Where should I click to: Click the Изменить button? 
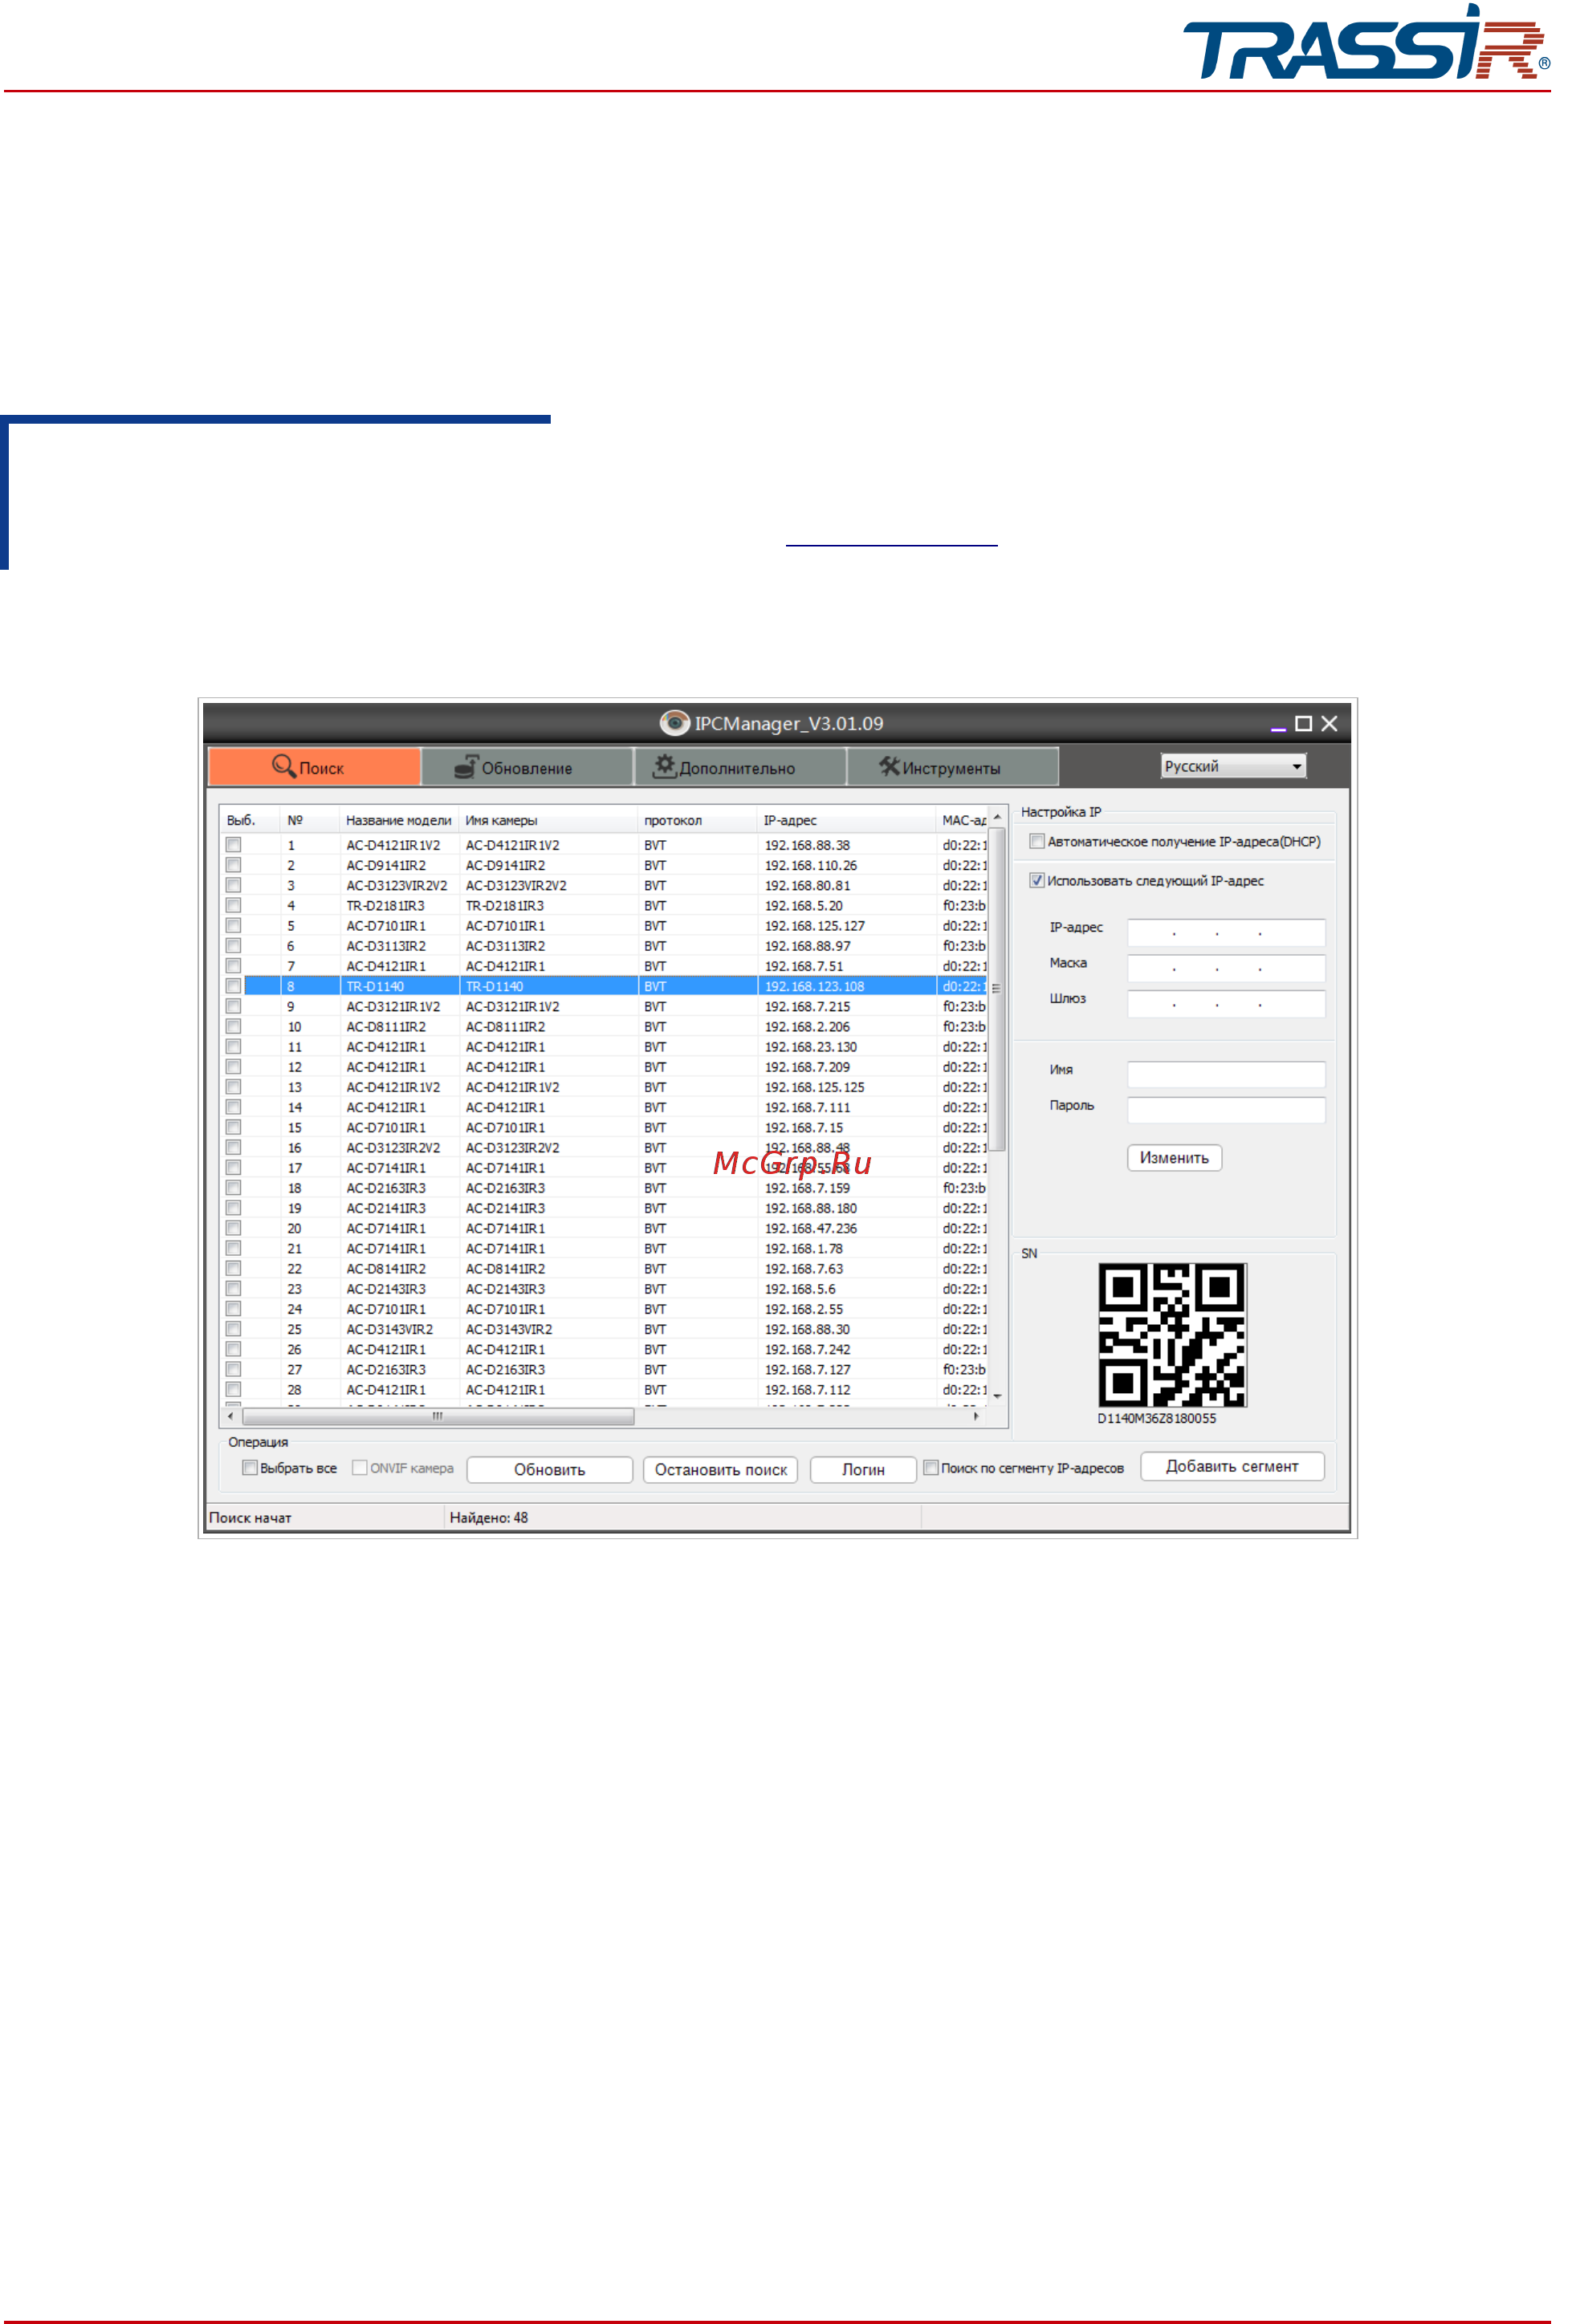tap(1174, 1157)
